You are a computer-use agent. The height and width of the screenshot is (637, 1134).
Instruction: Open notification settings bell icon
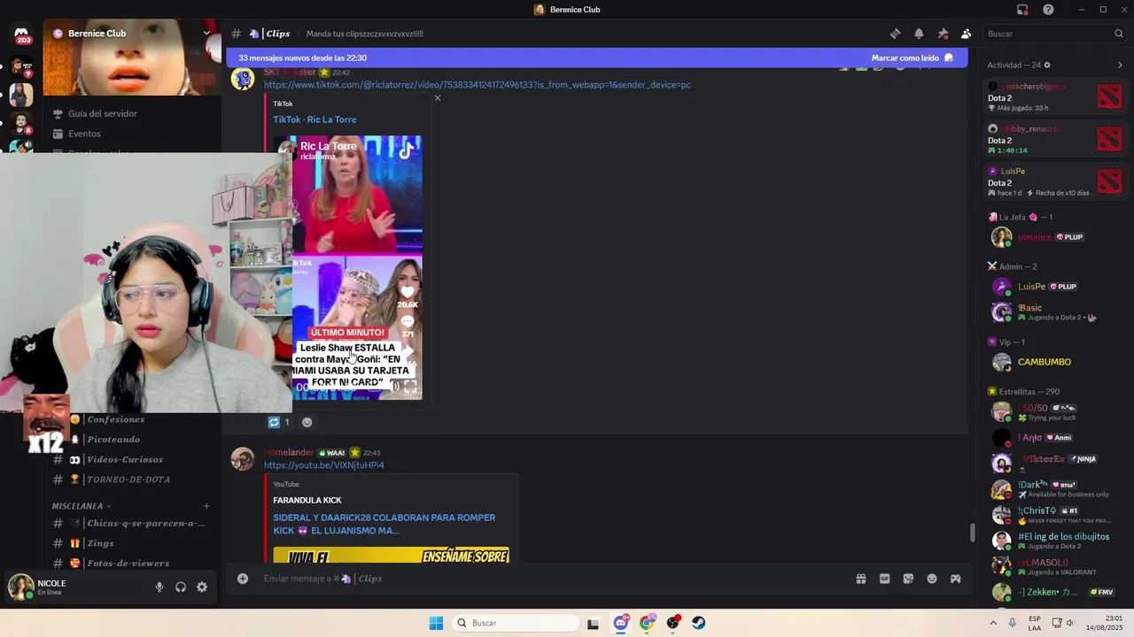pos(919,34)
